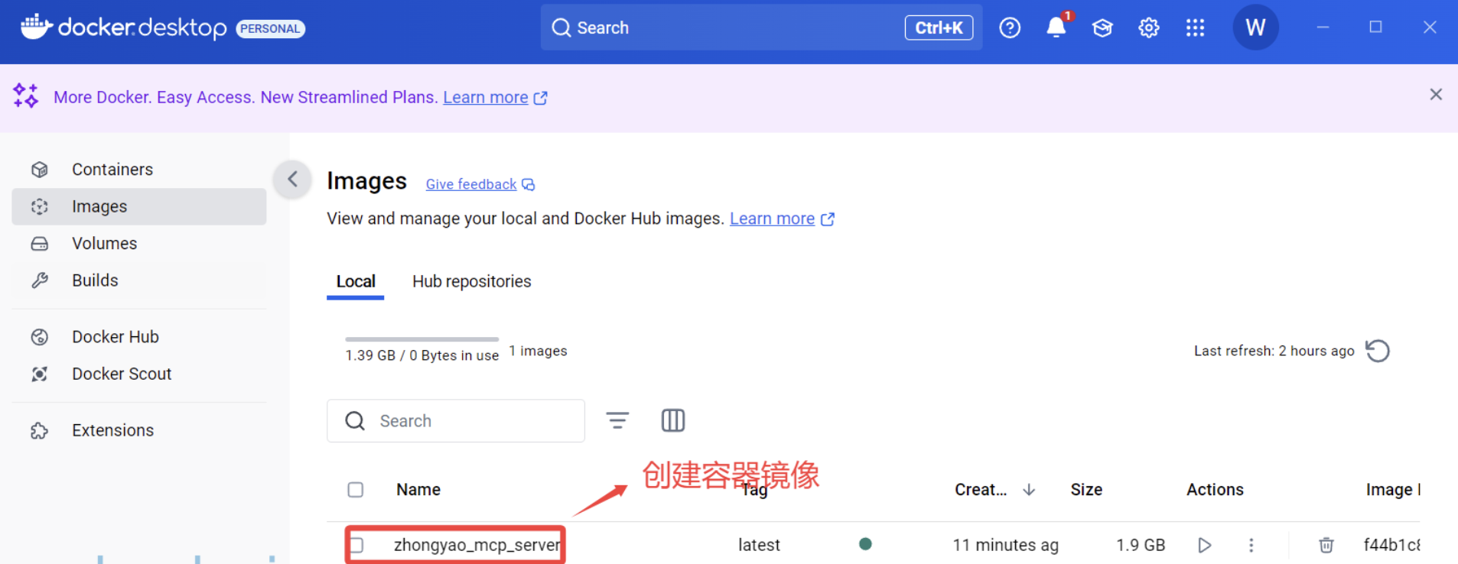The image size is (1458, 564).
Task: Focus the images Search field
Action: (456, 421)
